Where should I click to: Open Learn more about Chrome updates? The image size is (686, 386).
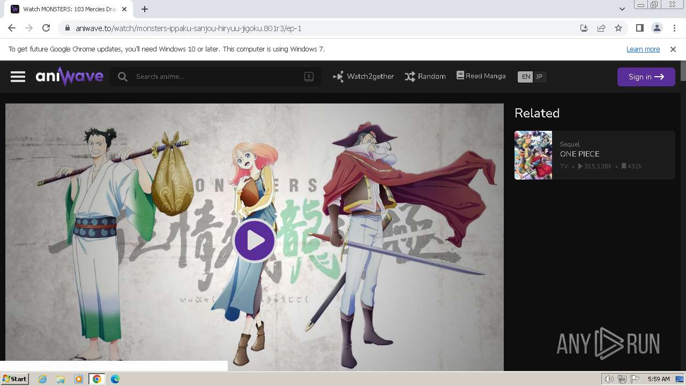[x=643, y=49]
